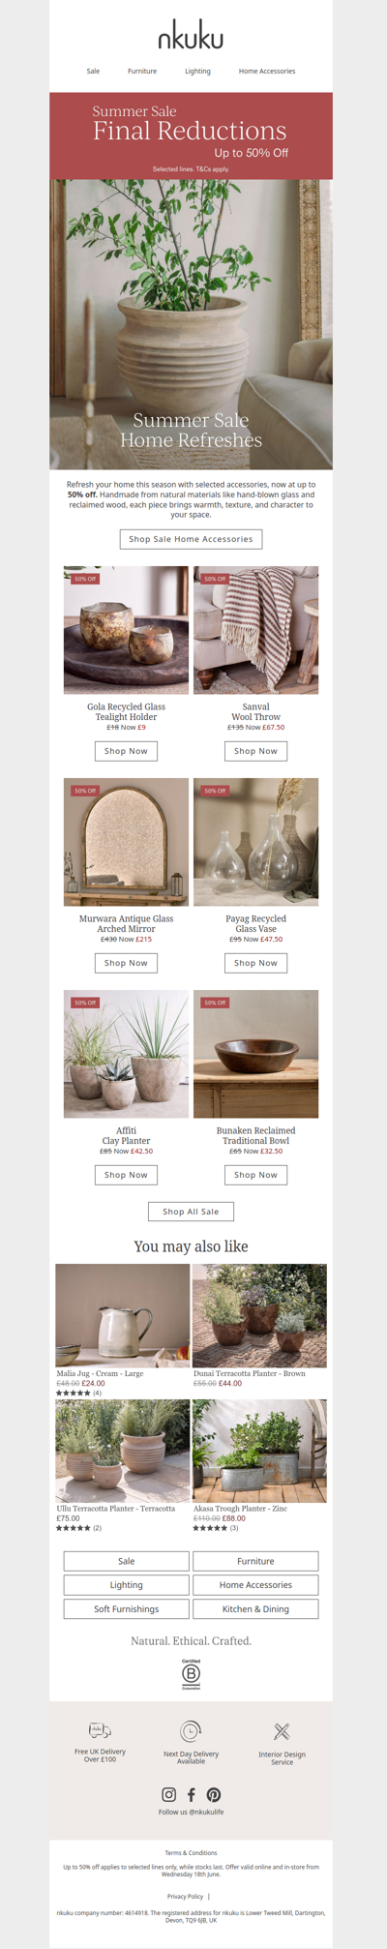Select Home Accessories in the top navigation
This screenshot has width=387, height=1949.
pos(267,72)
